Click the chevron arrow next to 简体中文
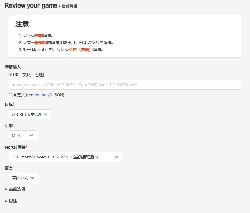 coord(32,178)
